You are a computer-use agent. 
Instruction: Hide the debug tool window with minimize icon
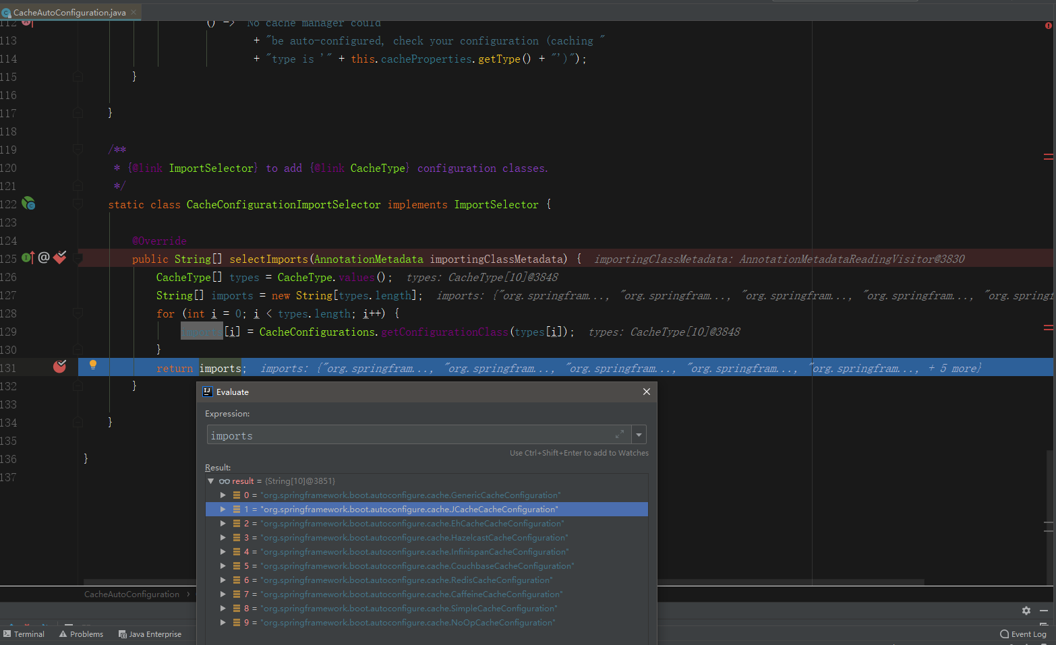pos(1044,611)
